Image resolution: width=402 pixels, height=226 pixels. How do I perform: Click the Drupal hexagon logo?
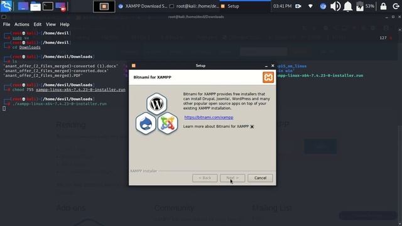146,124
